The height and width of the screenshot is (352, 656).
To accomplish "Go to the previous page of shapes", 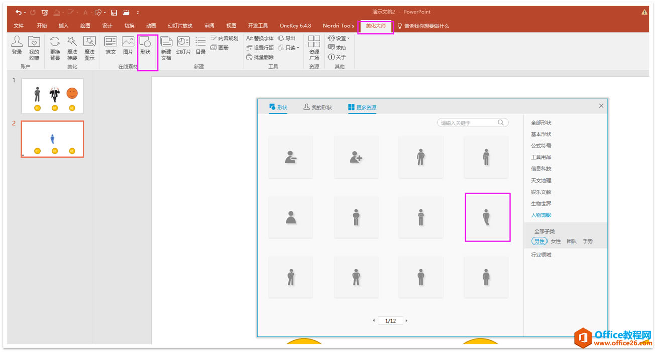I will (x=374, y=321).
